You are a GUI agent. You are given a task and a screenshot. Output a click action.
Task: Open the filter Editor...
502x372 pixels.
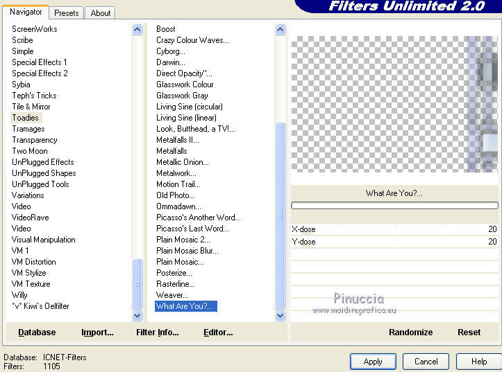click(218, 333)
